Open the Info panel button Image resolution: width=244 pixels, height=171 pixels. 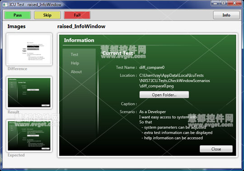point(226,15)
